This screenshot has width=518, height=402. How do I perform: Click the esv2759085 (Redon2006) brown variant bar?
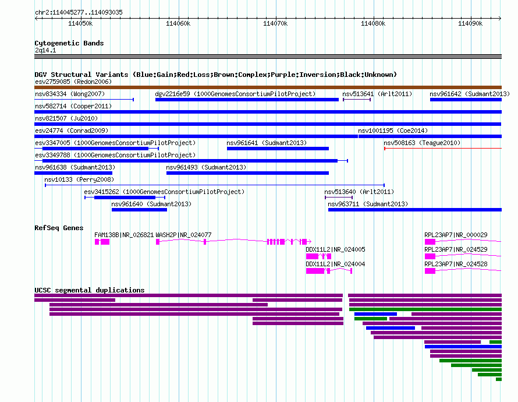(x=268, y=87)
